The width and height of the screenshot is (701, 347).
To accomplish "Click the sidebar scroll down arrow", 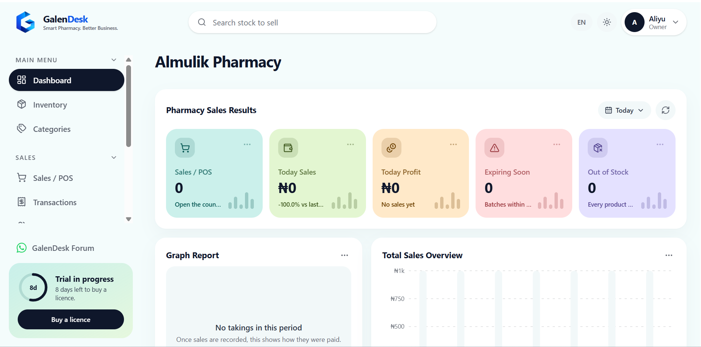I will [x=128, y=219].
